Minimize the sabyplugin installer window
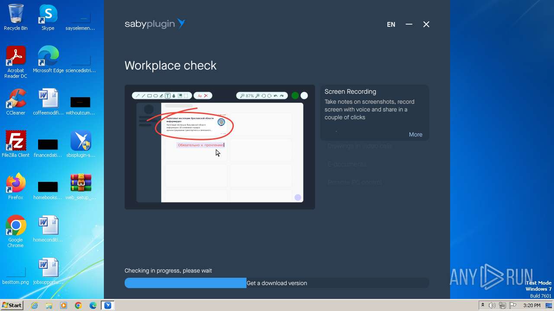 [409, 25]
